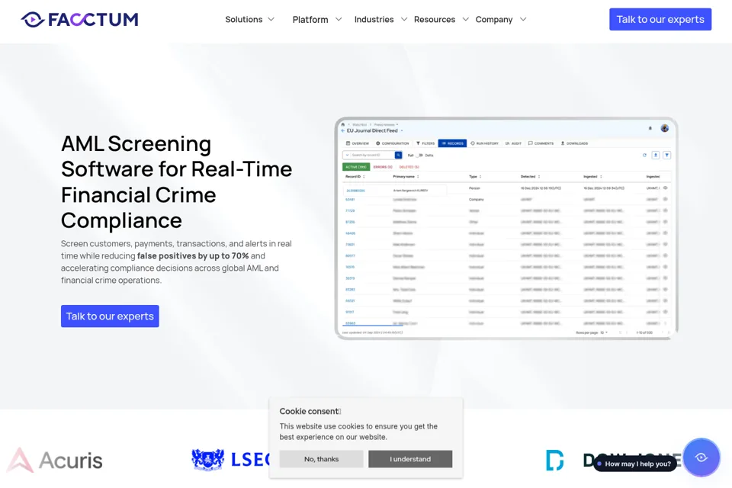The width and height of the screenshot is (732, 488).
Task: Open the Solutions nav item
Action: click(x=244, y=19)
